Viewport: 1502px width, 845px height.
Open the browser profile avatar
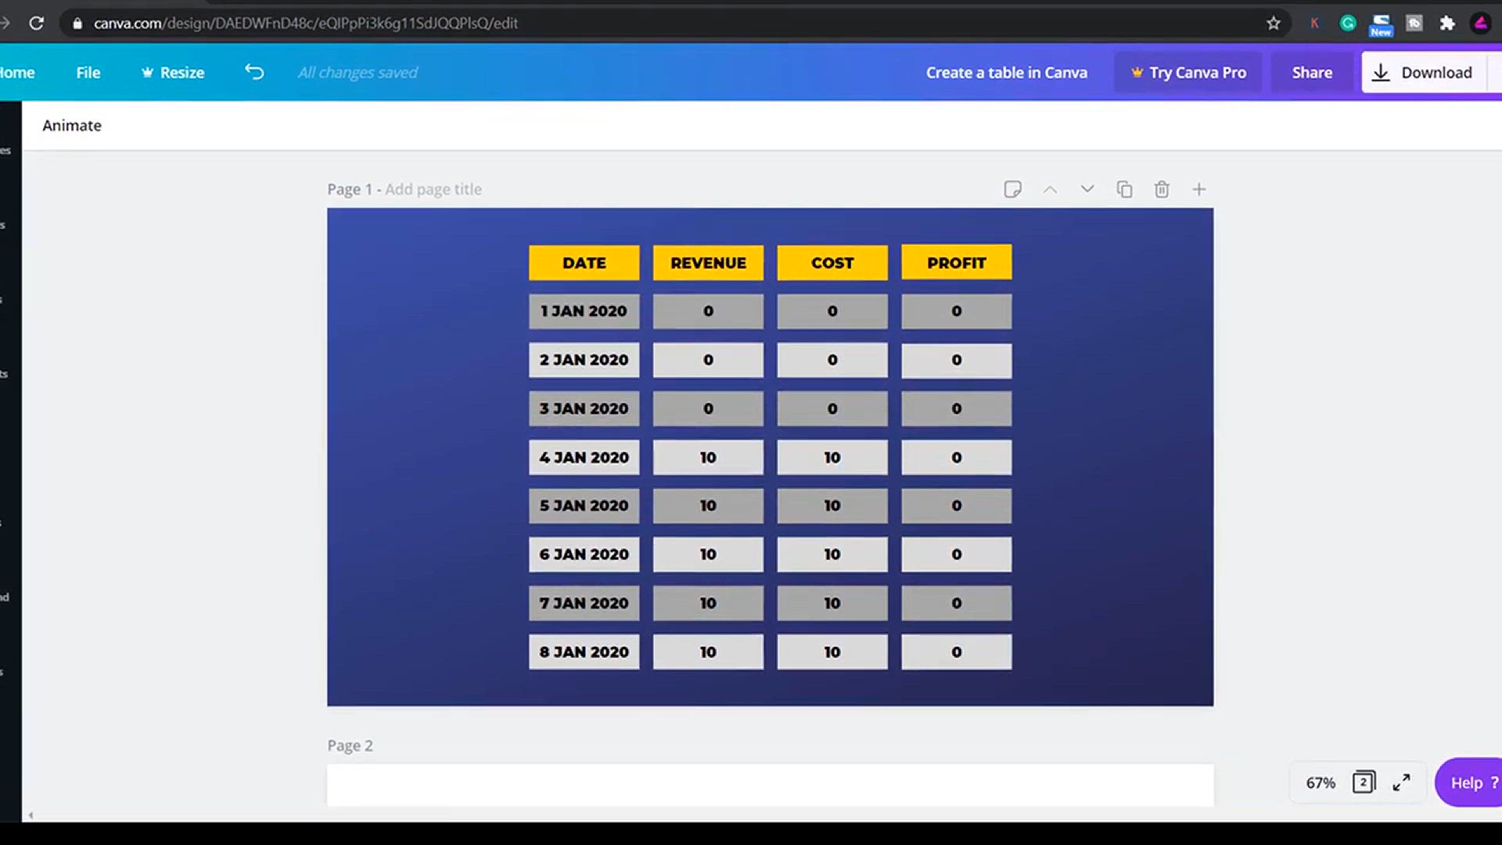coord(1481,23)
